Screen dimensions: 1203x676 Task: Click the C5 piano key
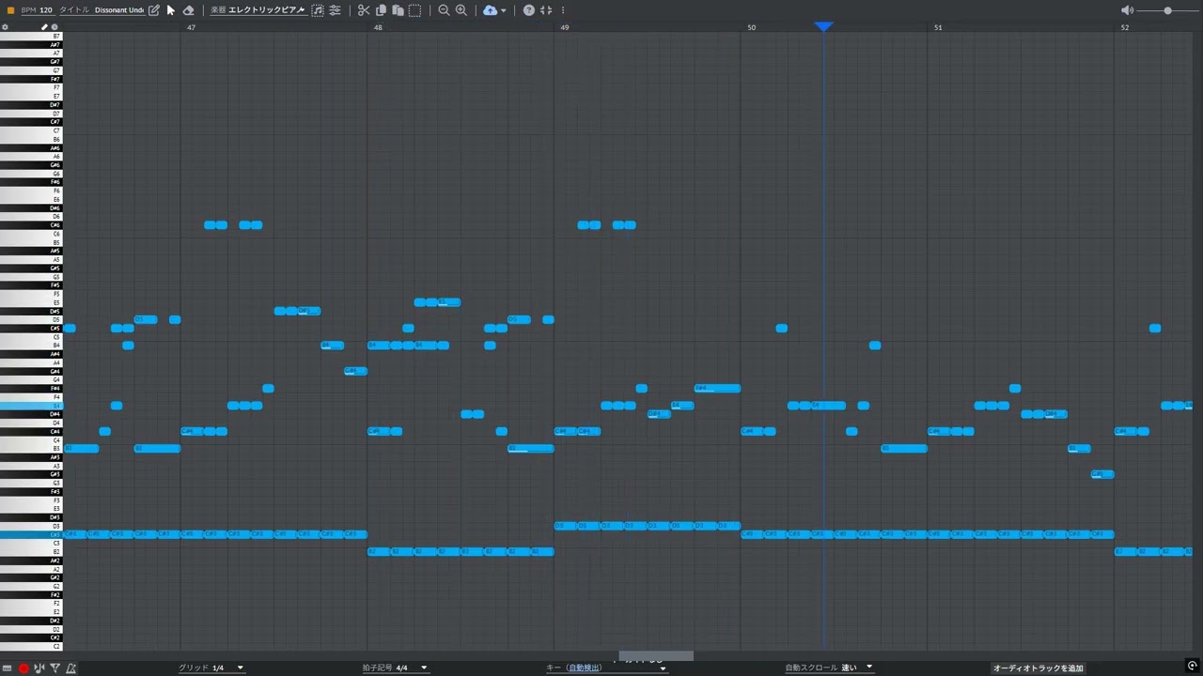pyautogui.click(x=31, y=337)
